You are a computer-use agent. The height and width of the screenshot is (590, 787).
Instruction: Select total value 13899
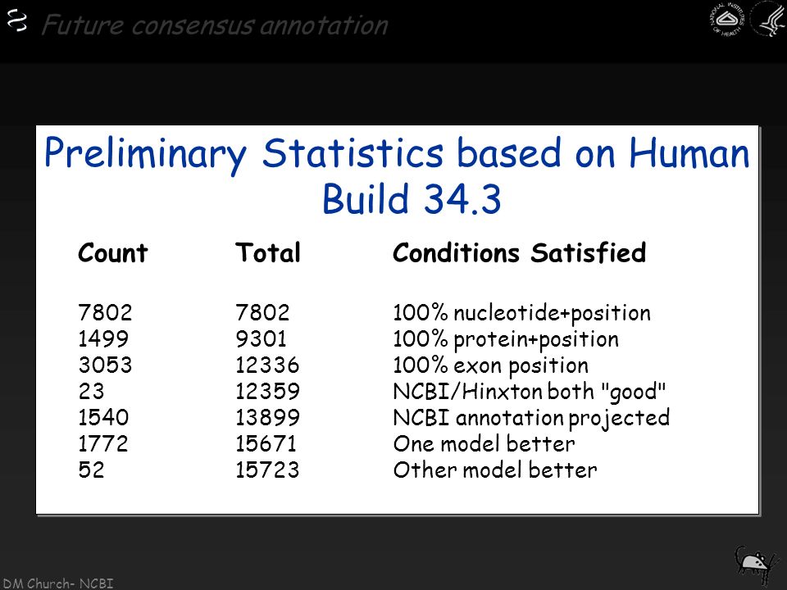coord(267,417)
